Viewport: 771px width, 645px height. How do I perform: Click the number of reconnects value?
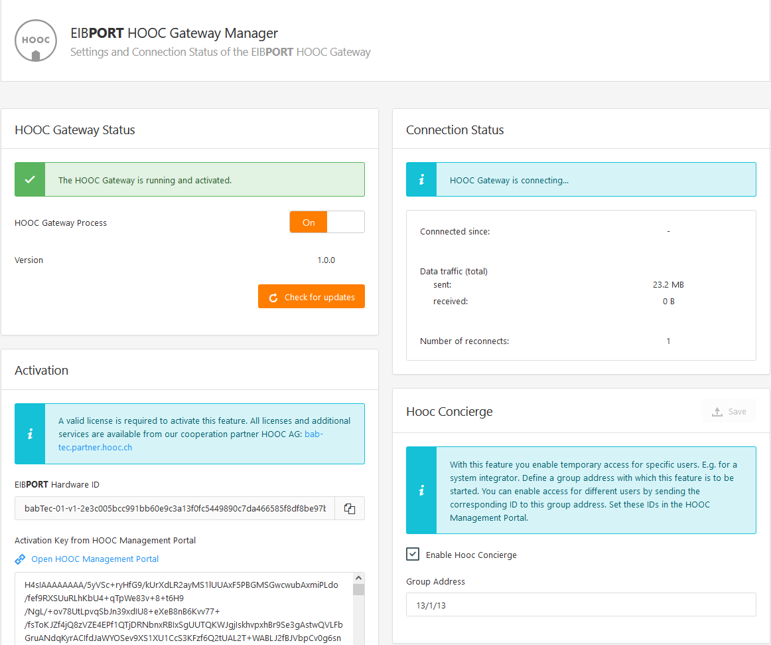click(x=668, y=341)
